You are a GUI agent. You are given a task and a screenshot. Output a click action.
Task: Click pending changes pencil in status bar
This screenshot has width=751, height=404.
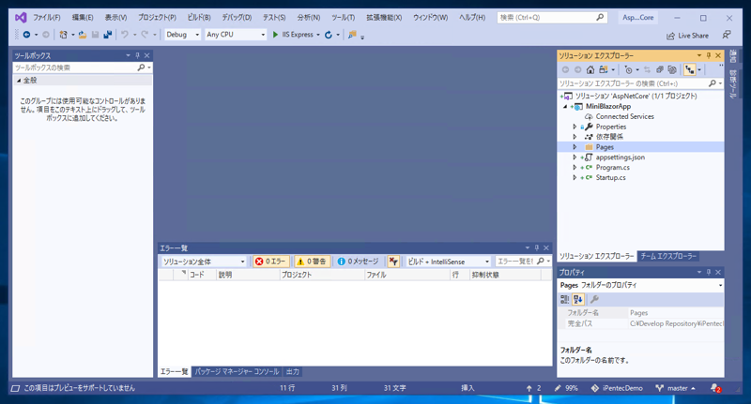566,388
